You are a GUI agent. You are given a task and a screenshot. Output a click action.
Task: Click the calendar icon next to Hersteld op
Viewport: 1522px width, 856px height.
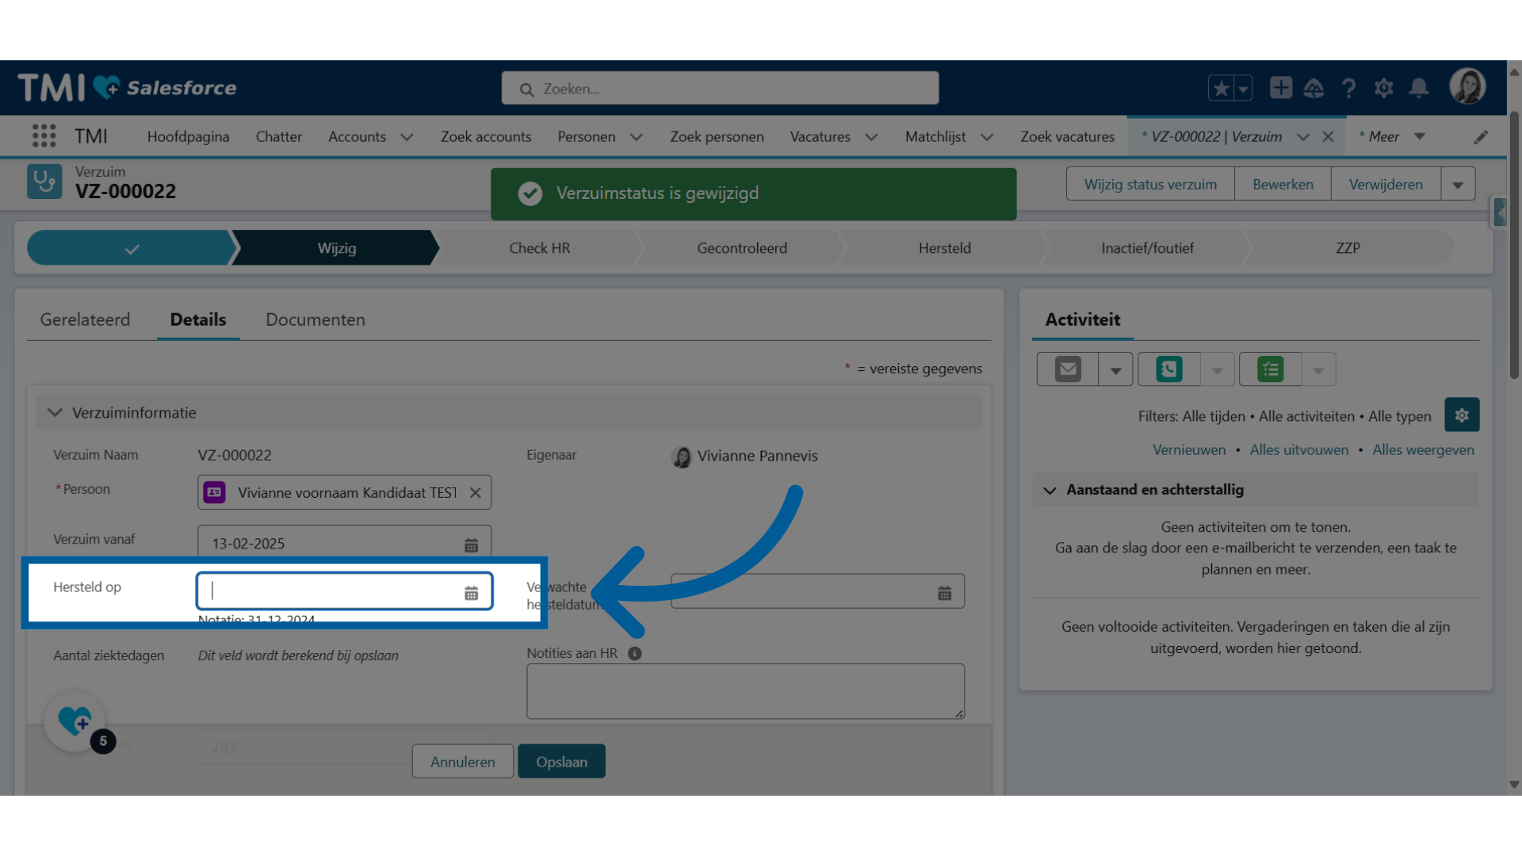pos(470,591)
